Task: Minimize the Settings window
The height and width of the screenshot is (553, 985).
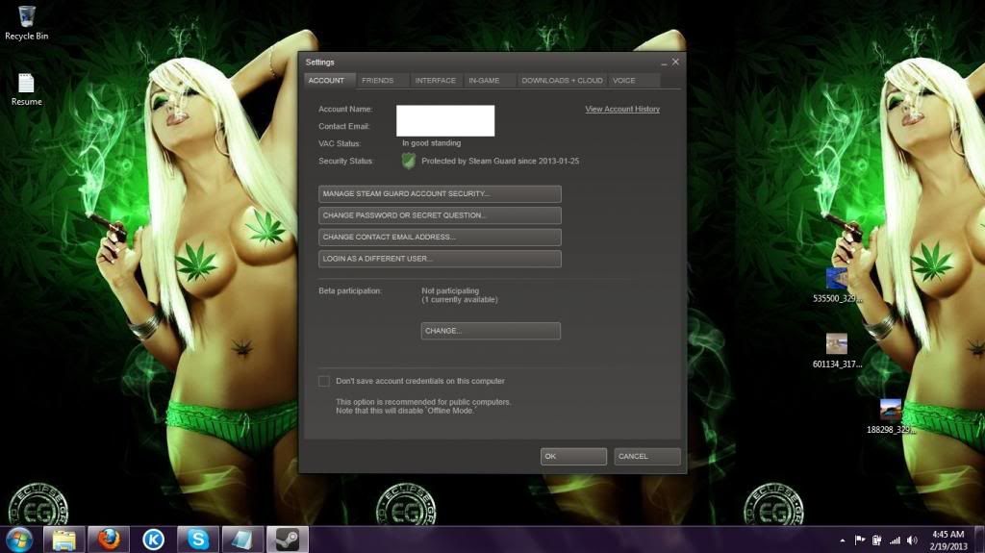Action: (x=664, y=63)
